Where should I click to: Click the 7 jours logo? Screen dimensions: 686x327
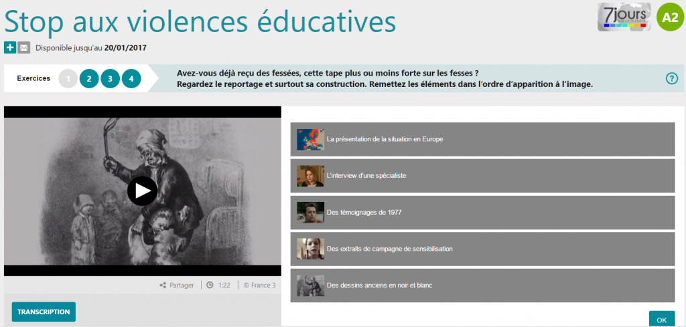624,17
